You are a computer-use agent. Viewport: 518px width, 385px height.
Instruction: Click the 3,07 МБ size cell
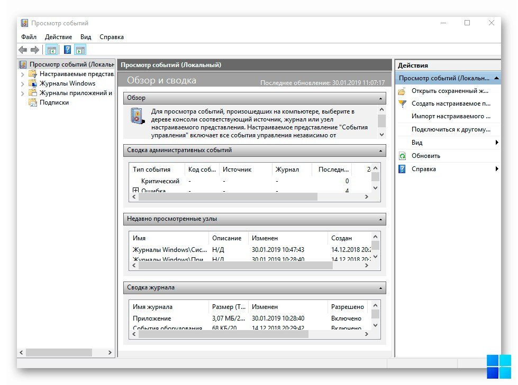(228, 318)
